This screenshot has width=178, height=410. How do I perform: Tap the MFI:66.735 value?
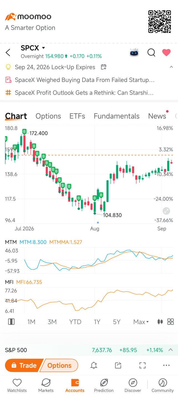[x=29, y=282]
